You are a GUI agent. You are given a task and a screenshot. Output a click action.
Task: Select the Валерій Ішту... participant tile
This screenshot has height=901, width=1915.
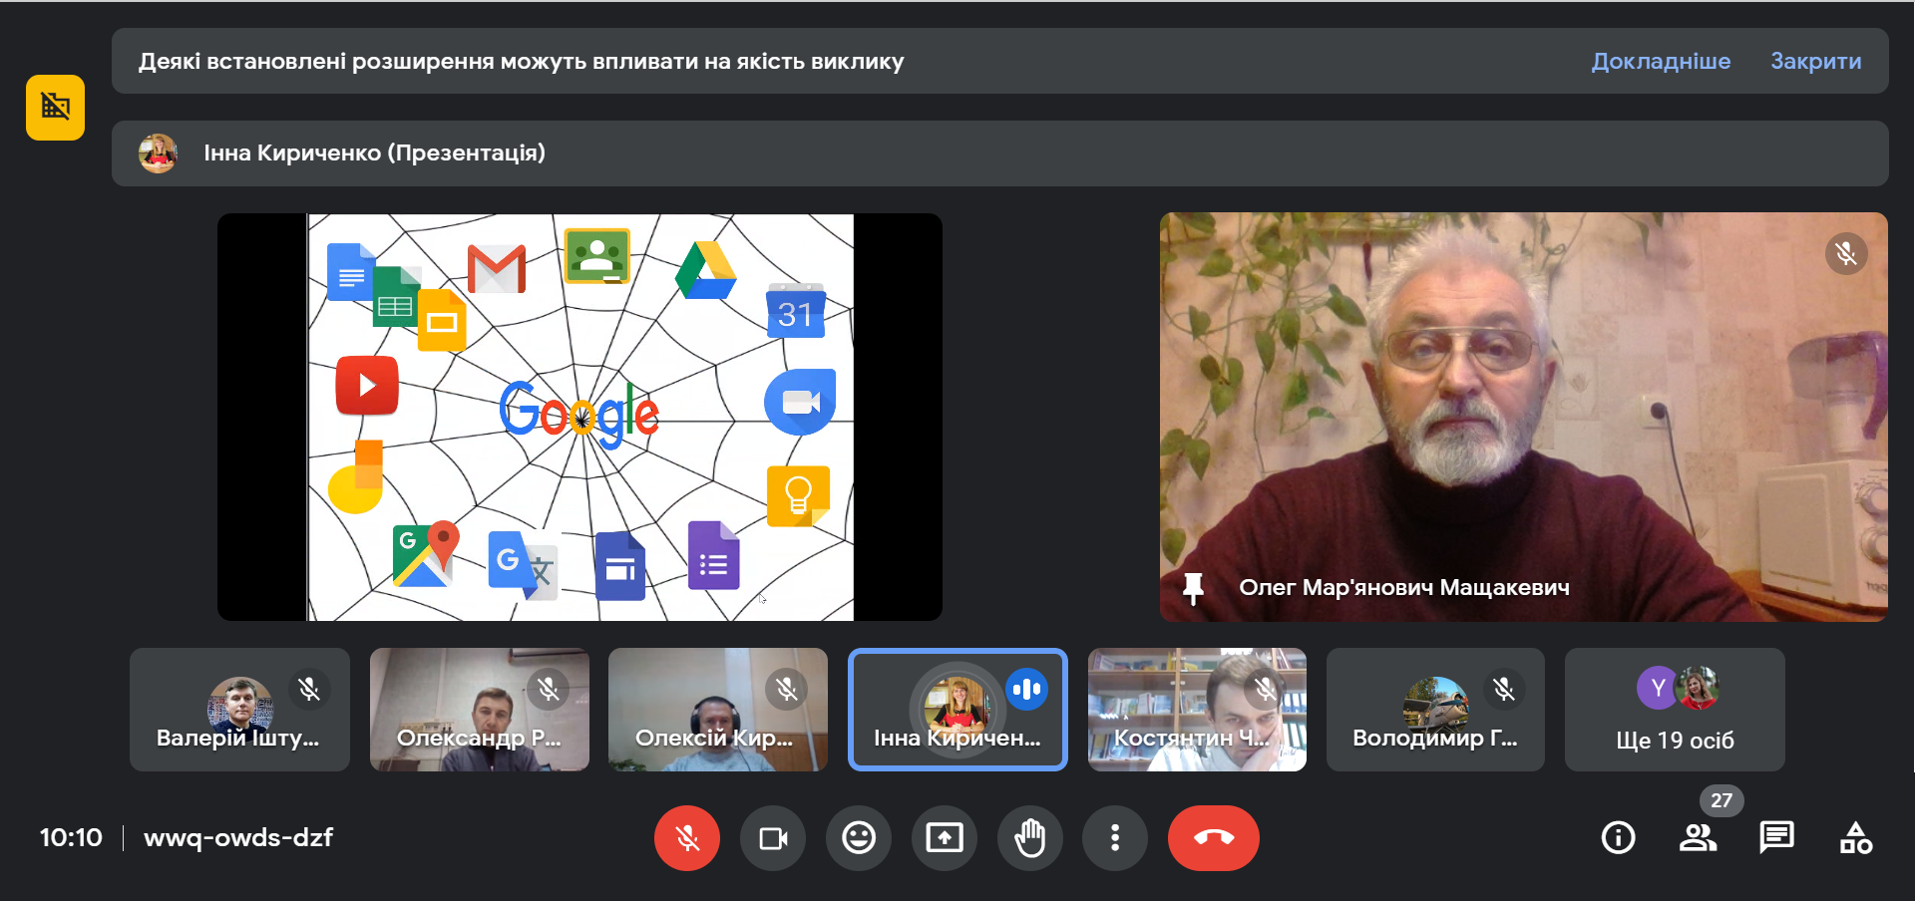(x=239, y=710)
